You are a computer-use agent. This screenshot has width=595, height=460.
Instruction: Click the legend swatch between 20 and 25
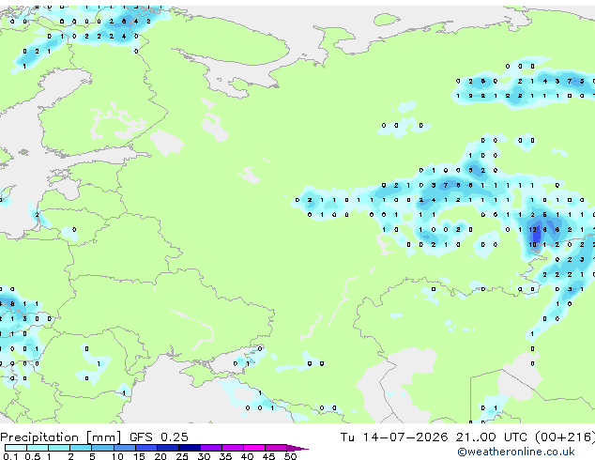pyautogui.click(x=167, y=448)
